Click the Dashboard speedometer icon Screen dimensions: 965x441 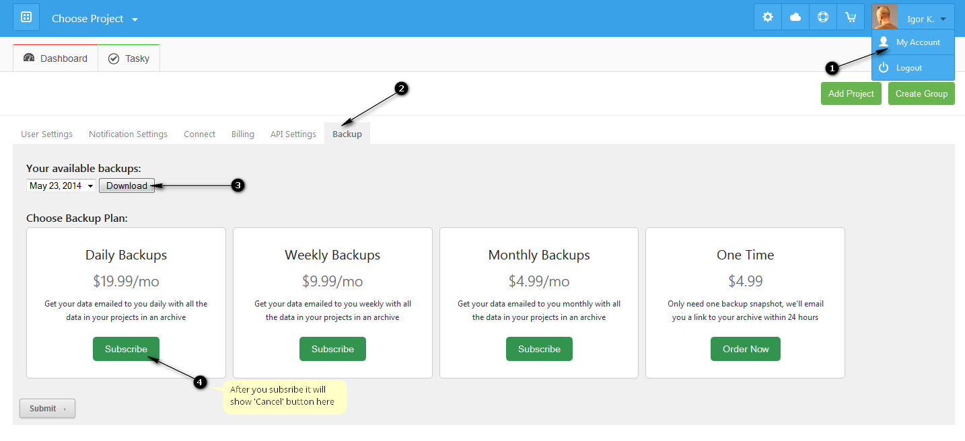tap(29, 58)
